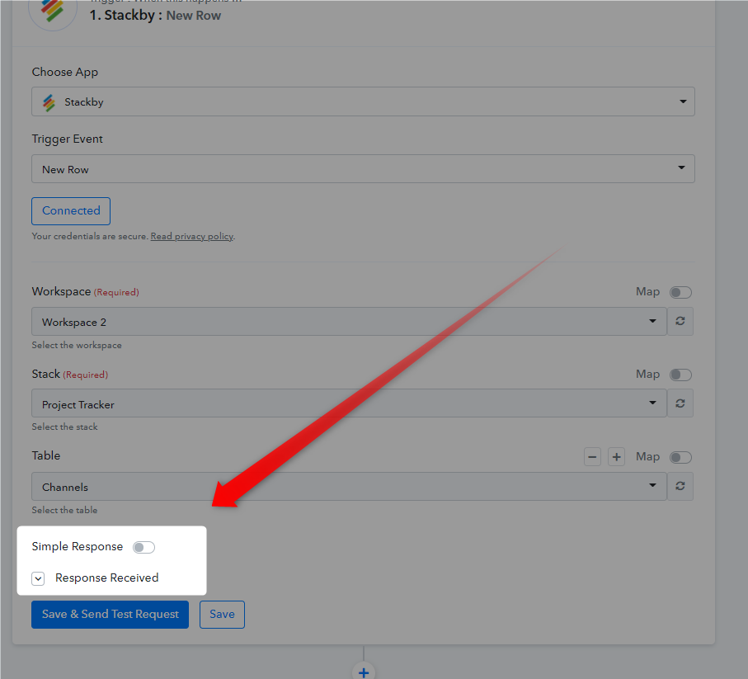
Task: Click the minus button beside Table
Action: 592,456
